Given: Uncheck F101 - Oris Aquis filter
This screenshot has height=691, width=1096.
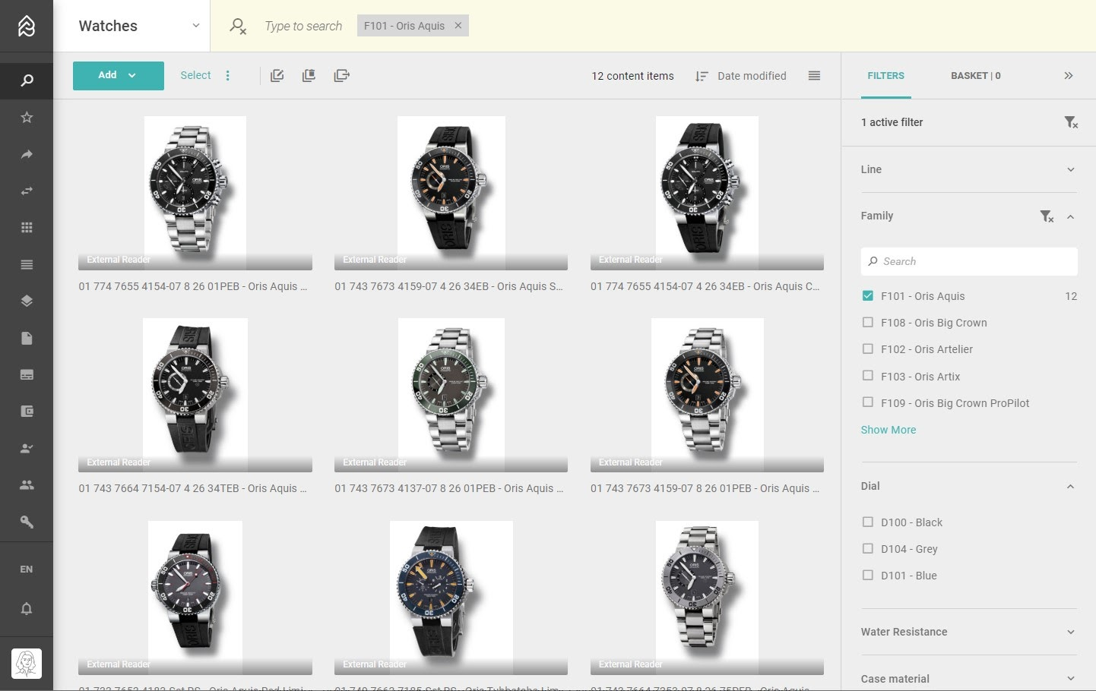Looking at the screenshot, I should click(868, 295).
